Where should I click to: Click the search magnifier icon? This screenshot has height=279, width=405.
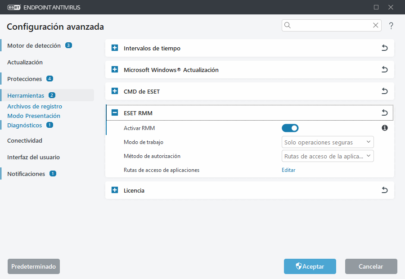pos(288,25)
